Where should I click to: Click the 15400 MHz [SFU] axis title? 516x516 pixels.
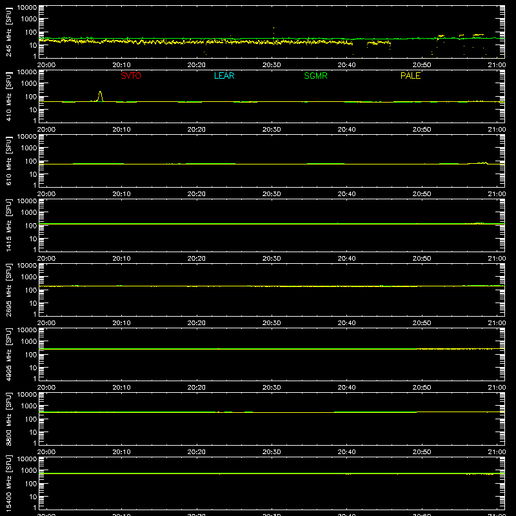coord(8,483)
